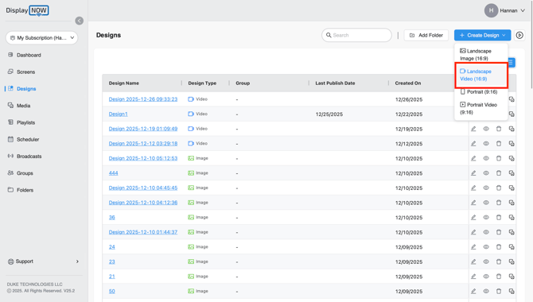Open the Media library
Viewport: 533px width, 302px height.
(23, 106)
